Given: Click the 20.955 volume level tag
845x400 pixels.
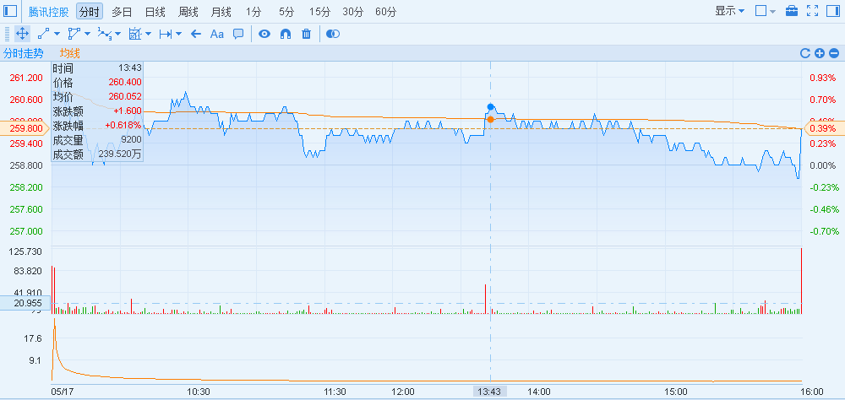Looking at the screenshot, I should click(25, 303).
